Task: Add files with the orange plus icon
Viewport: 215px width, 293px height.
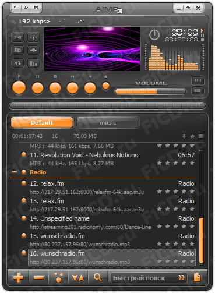Action: [18, 277]
